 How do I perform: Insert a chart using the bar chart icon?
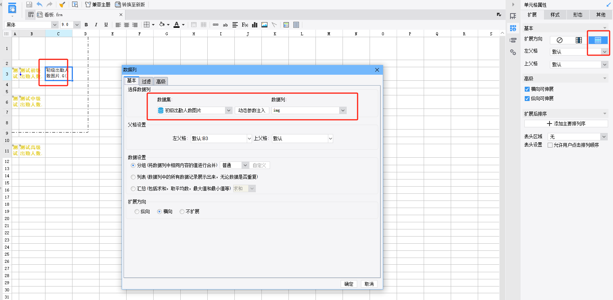point(255,25)
